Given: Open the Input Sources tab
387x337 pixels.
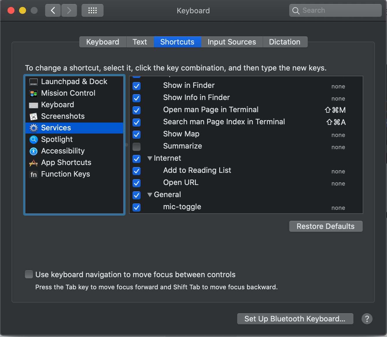Looking at the screenshot, I should [232, 42].
